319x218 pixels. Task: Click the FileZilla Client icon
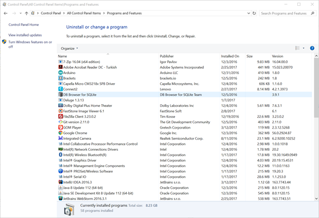tap(60, 116)
